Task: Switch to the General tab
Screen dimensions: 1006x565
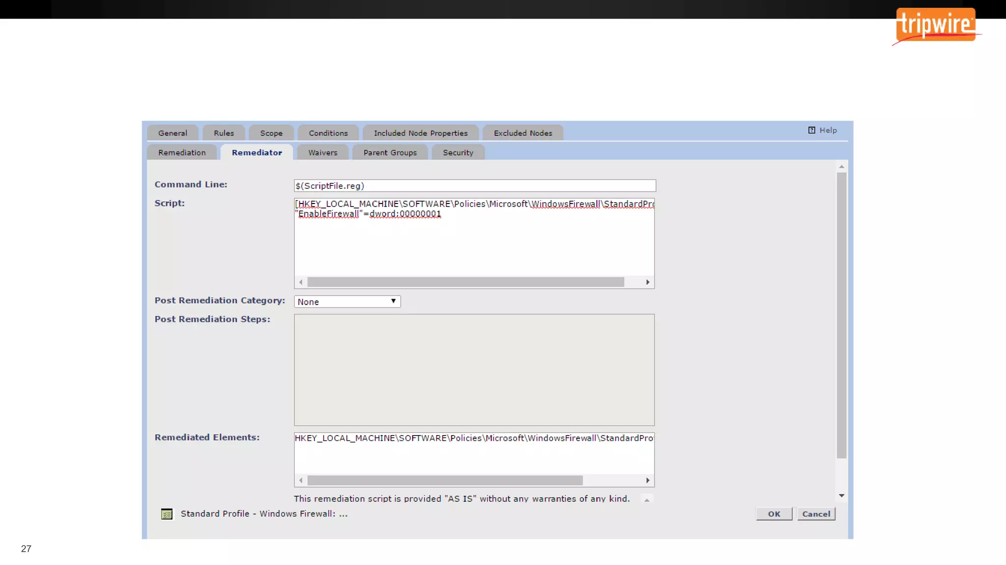Action: 172,133
